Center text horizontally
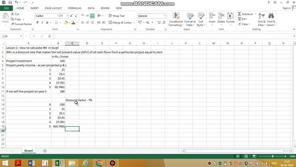296x167 pixels. [87, 23]
